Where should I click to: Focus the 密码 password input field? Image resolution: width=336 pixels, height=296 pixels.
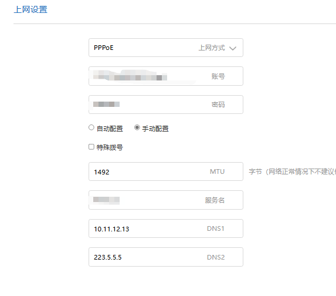pos(166,105)
